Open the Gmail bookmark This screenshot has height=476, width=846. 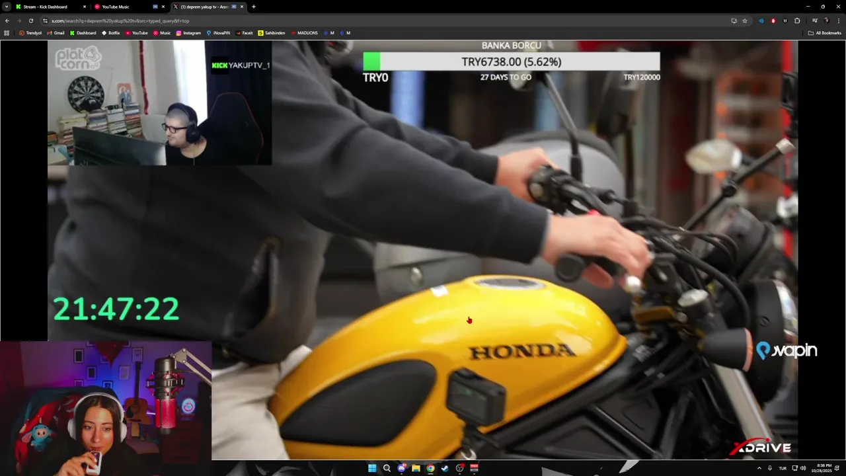56,32
